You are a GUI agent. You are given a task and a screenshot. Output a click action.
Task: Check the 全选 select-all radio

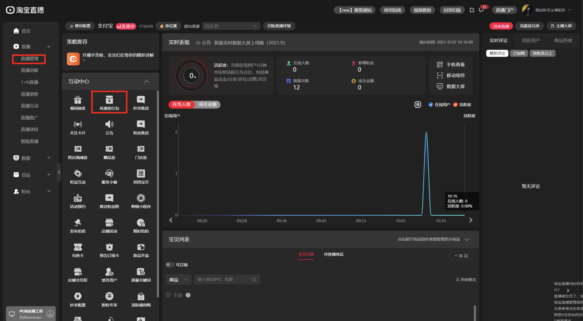pos(168,295)
